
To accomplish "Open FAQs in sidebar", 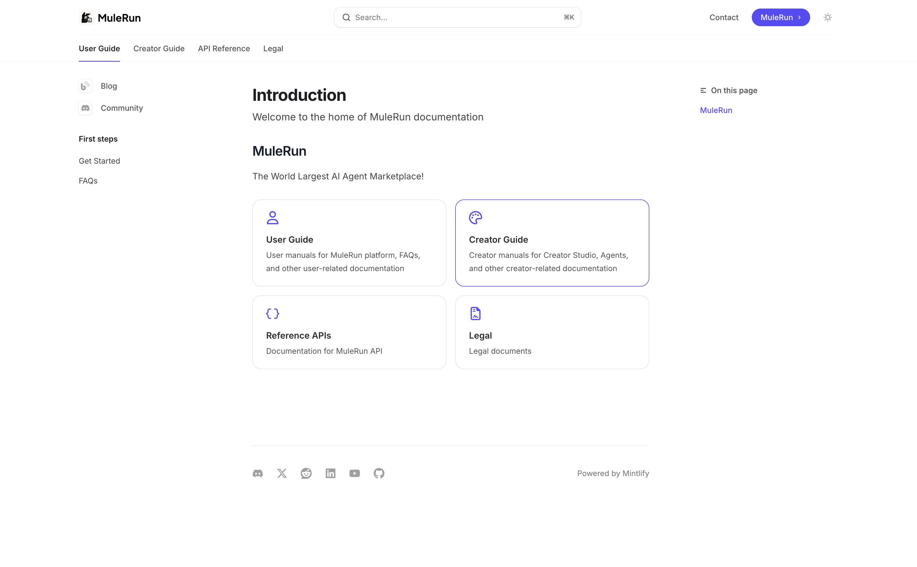I will 88,181.
